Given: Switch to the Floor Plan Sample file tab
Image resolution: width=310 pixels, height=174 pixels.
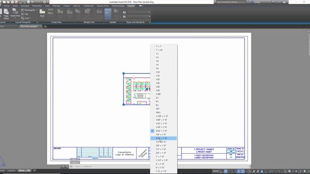Looking at the screenshot, I should coord(29,27).
